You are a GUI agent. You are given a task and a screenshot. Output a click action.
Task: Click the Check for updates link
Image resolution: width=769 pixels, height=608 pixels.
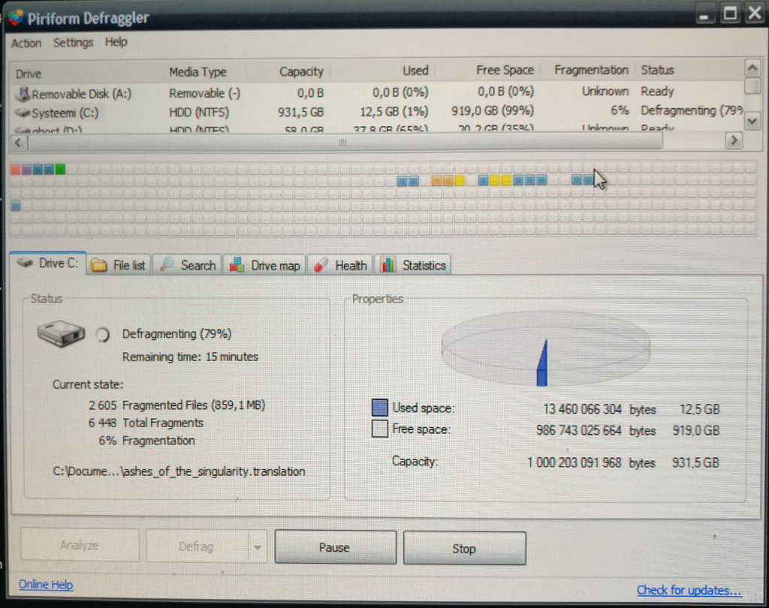coord(689,590)
